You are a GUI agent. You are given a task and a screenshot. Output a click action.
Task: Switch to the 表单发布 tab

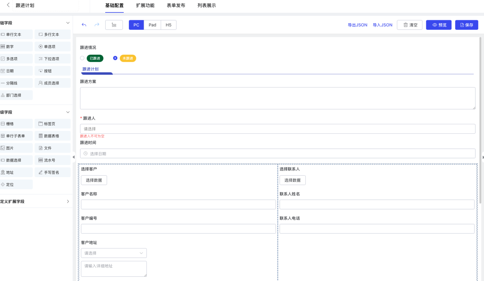176,6
